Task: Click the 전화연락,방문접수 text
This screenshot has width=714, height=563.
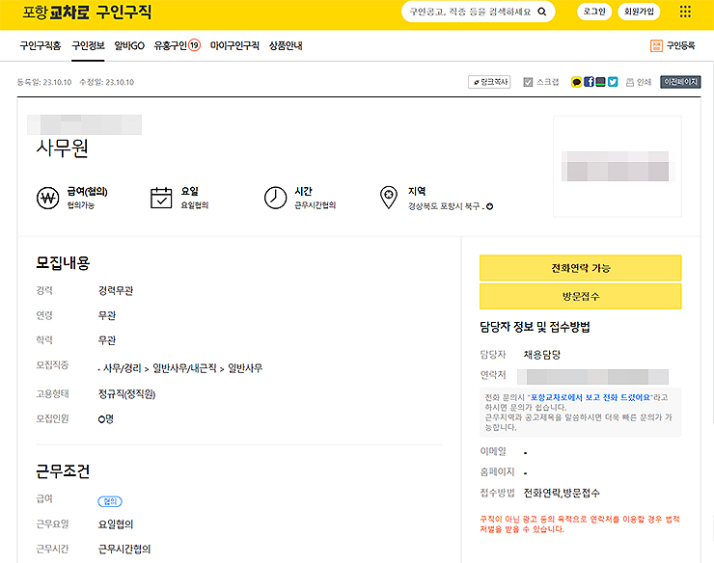Action: pyautogui.click(x=562, y=493)
